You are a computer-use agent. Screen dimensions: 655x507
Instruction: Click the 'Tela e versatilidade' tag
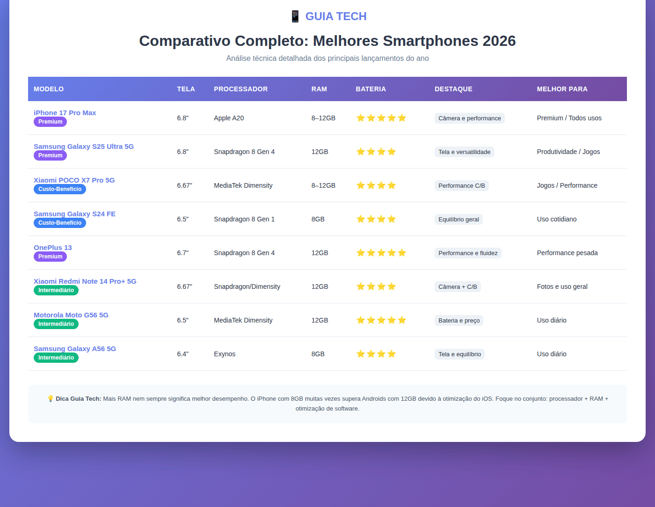coord(465,152)
